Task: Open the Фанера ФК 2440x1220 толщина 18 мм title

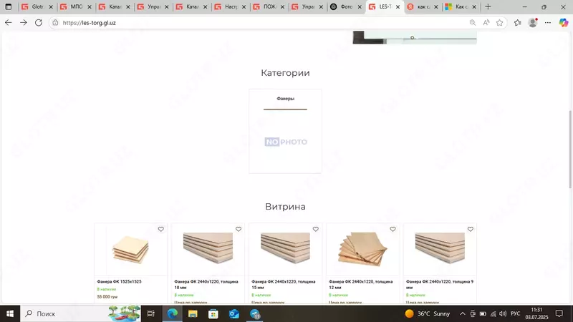Action: click(x=206, y=284)
